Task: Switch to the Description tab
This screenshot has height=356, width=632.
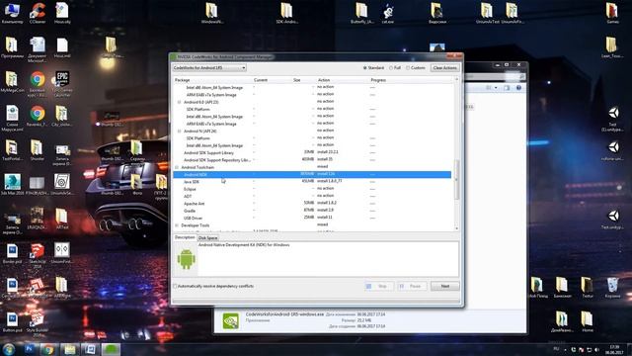Action: [x=185, y=237]
